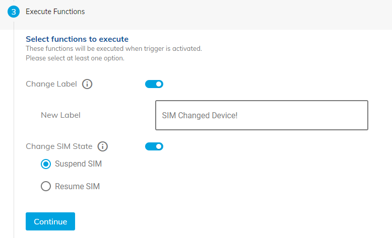Choose the Resume SIM radio button

(46, 187)
